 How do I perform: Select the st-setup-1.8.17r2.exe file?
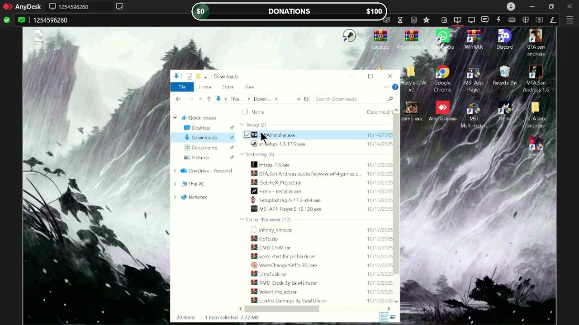point(282,144)
